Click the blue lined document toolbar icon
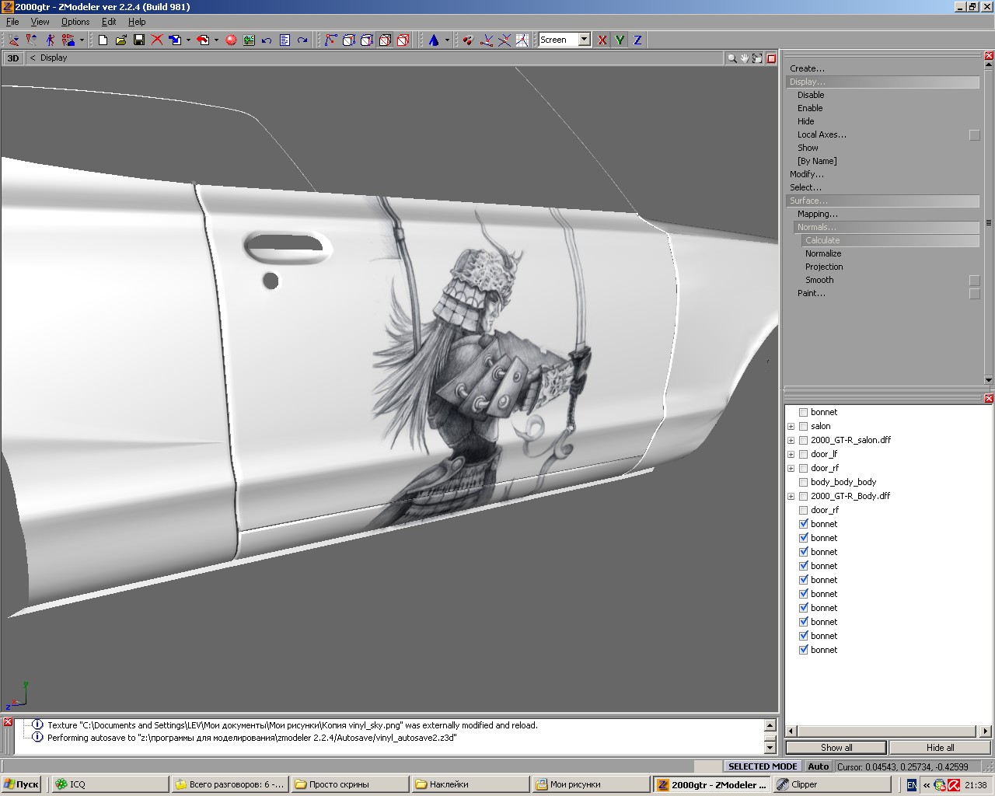 285,40
